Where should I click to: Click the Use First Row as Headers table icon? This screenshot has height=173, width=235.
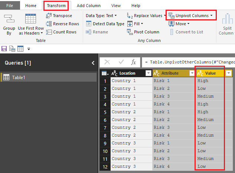30,19
